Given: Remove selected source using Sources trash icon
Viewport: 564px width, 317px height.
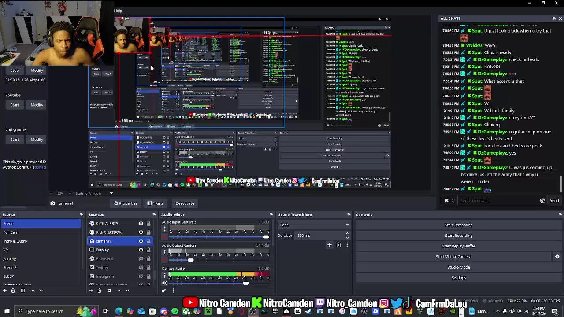Looking at the screenshot, I should [x=99, y=291].
